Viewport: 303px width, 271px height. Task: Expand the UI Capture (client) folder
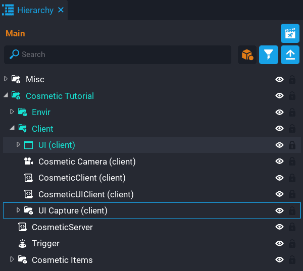click(19, 210)
